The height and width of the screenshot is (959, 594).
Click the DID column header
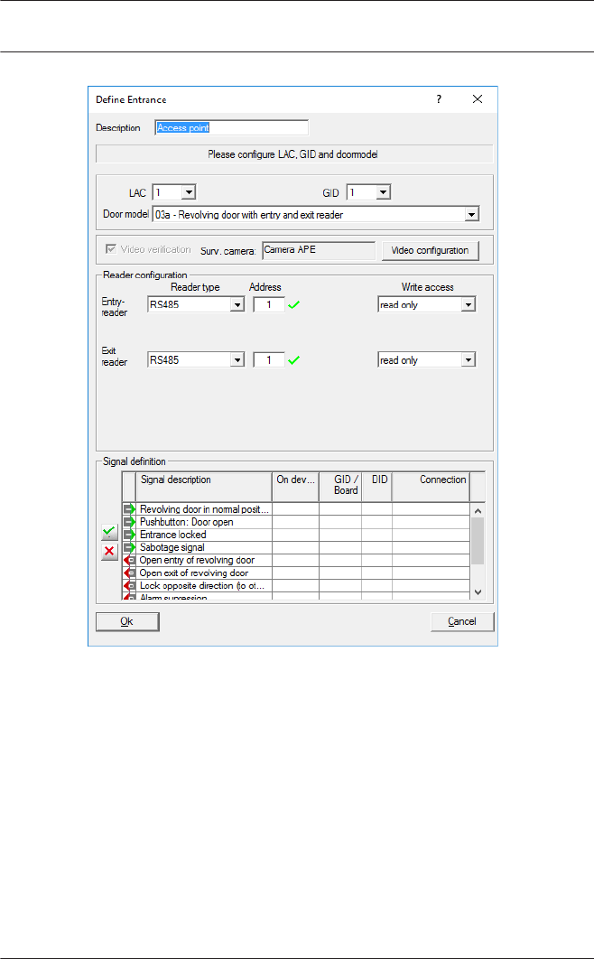click(377, 486)
